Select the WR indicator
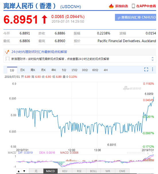 108,171
